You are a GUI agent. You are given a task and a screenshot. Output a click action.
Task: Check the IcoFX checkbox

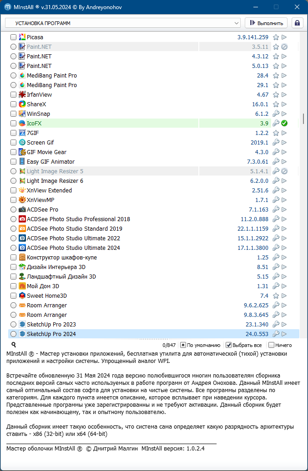[13, 123]
